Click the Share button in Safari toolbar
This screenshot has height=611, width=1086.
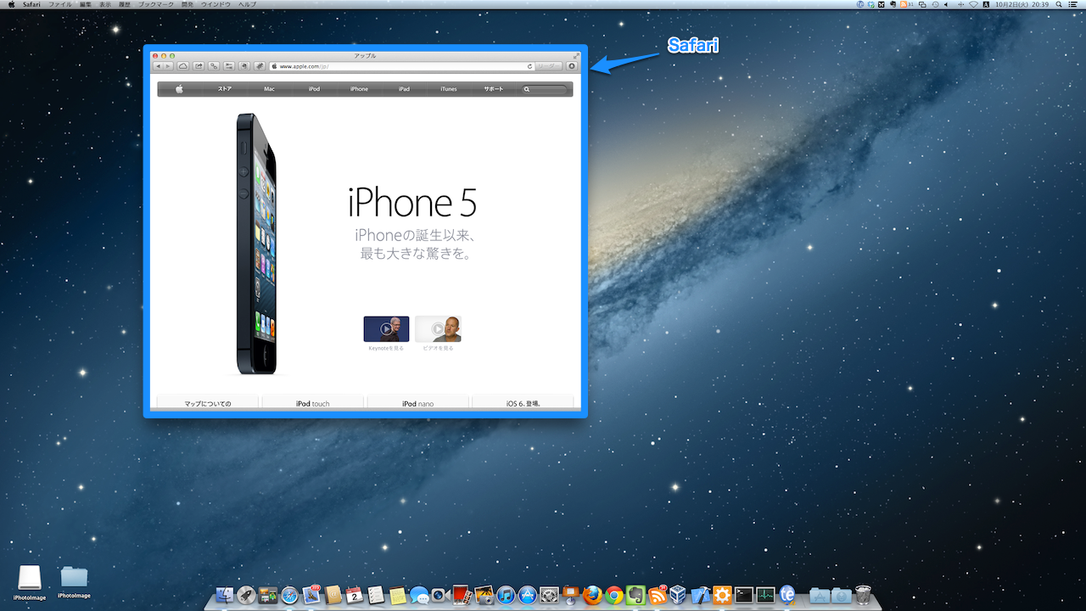pyautogui.click(x=199, y=65)
